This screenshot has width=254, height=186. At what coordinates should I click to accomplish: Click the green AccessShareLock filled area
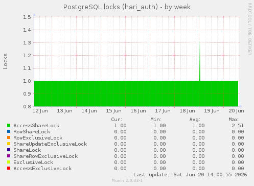click(x=136, y=94)
